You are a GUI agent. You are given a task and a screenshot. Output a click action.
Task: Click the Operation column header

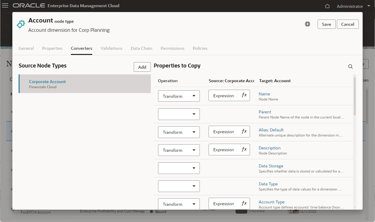pyautogui.click(x=168, y=81)
